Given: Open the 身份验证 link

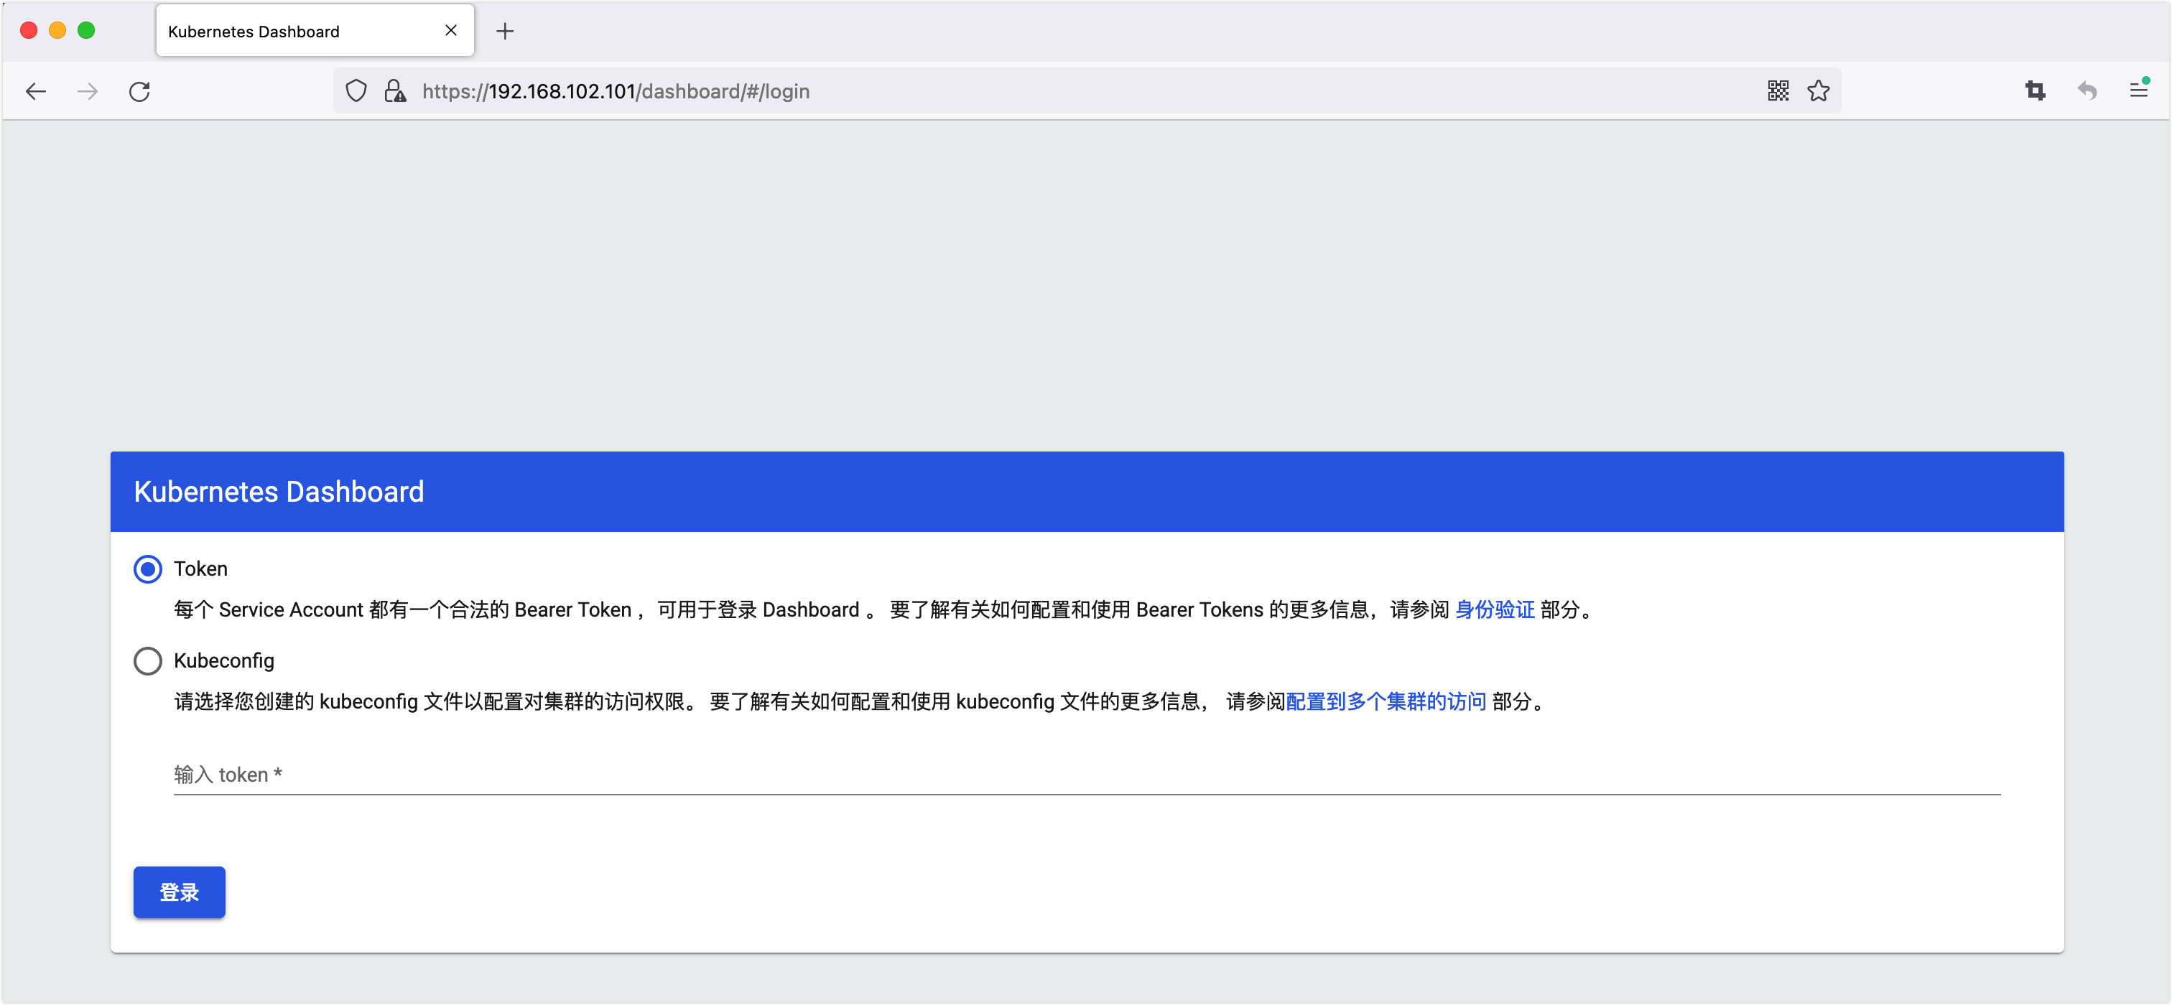Looking at the screenshot, I should (1493, 609).
